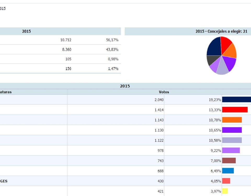The height and width of the screenshot is (196, 251).
Task: Click the 2.040 votes cell
Action: pyautogui.click(x=159, y=100)
